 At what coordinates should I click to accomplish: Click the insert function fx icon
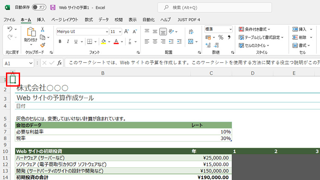[x=59, y=63]
